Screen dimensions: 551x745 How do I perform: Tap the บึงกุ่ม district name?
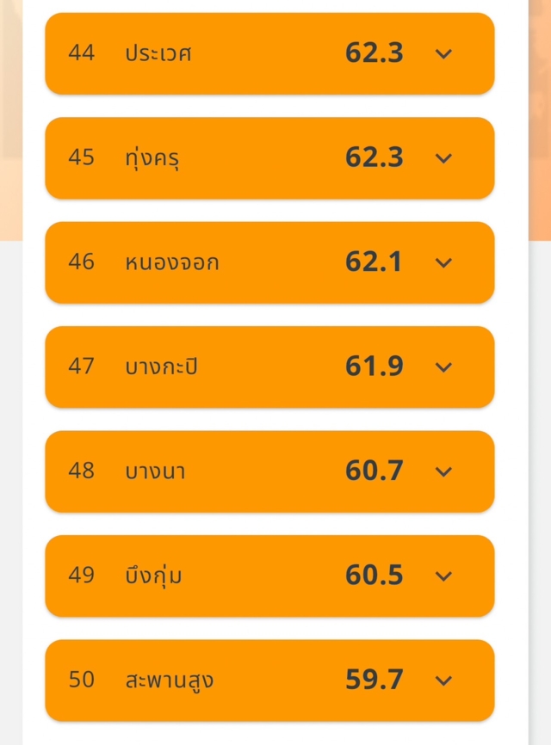tap(153, 576)
